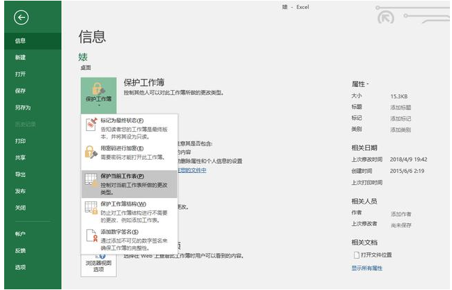Open 帐户 in the sidebar

[x=33, y=234]
